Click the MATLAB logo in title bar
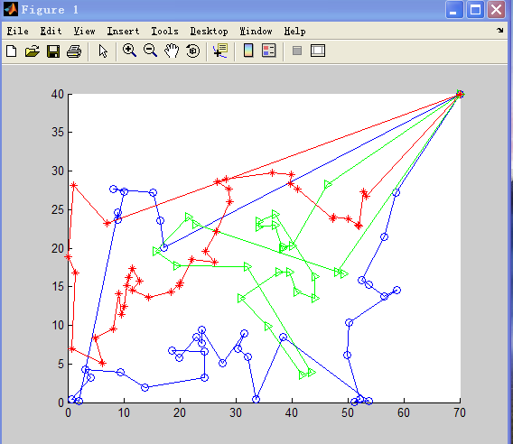This screenshot has width=513, height=444. pos(11,9)
